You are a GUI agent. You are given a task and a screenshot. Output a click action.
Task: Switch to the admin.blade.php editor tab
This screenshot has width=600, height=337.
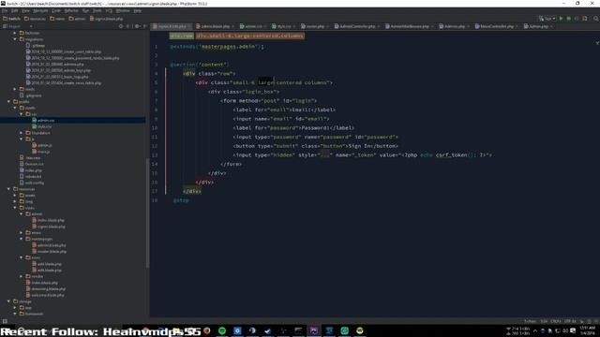[x=215, y=26]
